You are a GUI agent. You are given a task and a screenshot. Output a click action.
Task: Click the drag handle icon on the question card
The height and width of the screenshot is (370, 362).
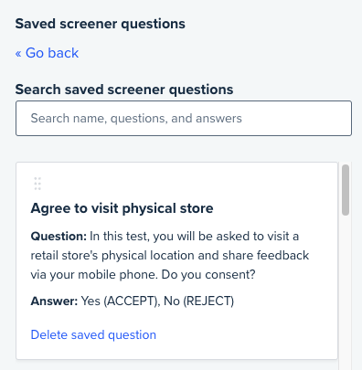coord(37,184)
